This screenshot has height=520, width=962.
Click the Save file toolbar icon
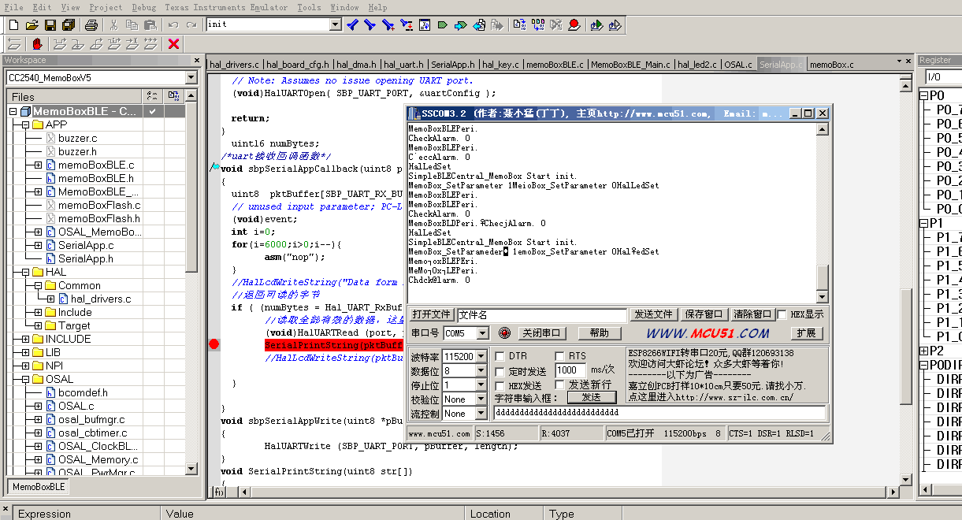(49, 25)
